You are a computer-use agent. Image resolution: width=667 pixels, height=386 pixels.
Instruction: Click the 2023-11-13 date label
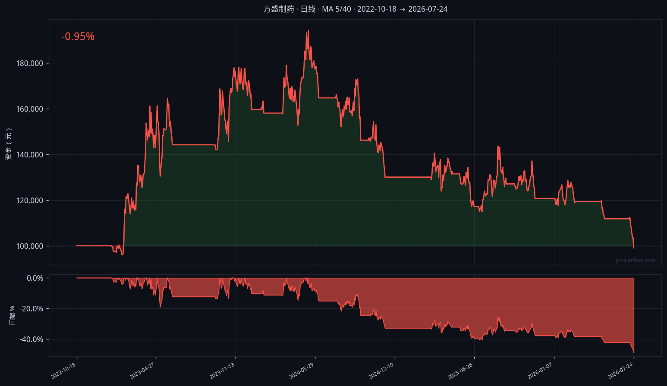(x=223, y=371)
